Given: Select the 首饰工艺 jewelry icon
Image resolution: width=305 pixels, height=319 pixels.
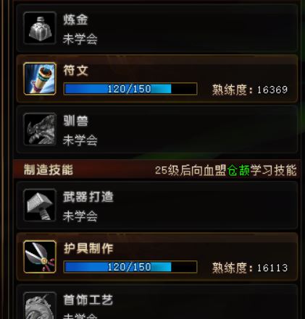Looking at the screenshot, I should [x=40, y=305].
